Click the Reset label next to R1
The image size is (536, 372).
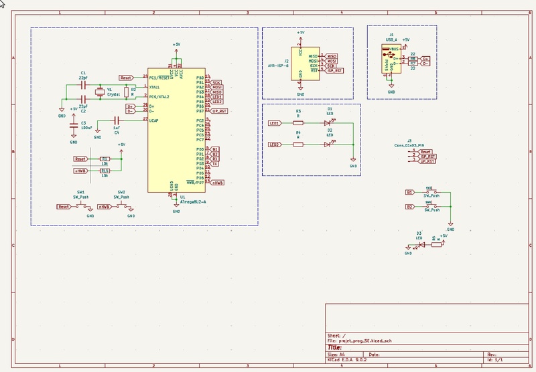[x=80, y=159]
